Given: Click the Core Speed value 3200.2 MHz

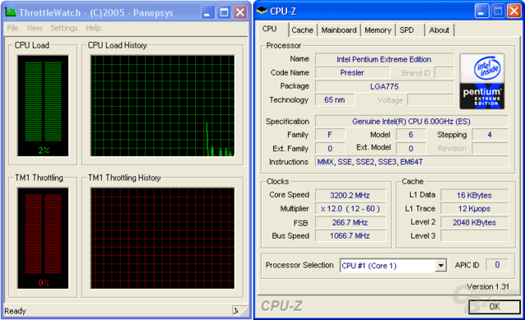Looking at the screenshot, I should click(350, 195).
